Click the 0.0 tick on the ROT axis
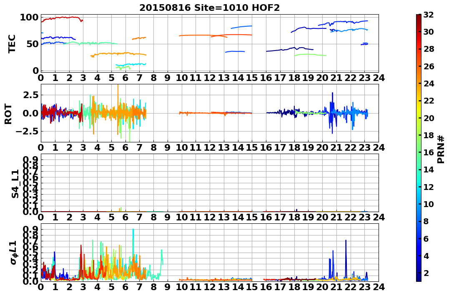The height and width of the screenshot is (296, 449). [x=30, y=113]
